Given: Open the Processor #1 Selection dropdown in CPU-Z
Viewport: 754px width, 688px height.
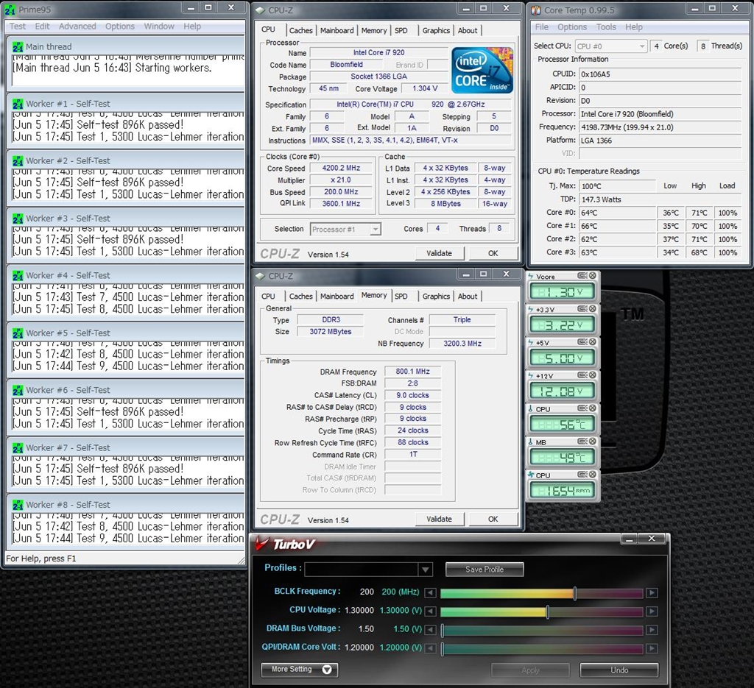Looking at the screenshot, I should (x=345, y=229).
